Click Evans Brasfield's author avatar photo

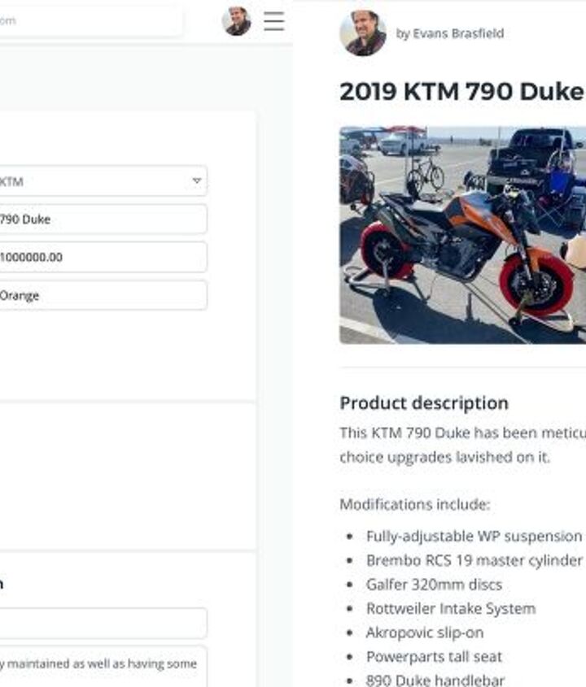[x=362, y=33]
